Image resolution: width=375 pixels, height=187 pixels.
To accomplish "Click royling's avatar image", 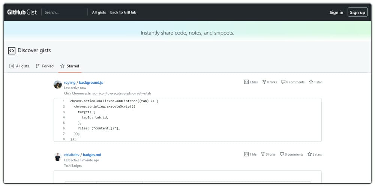I will (x=58, y=85).
